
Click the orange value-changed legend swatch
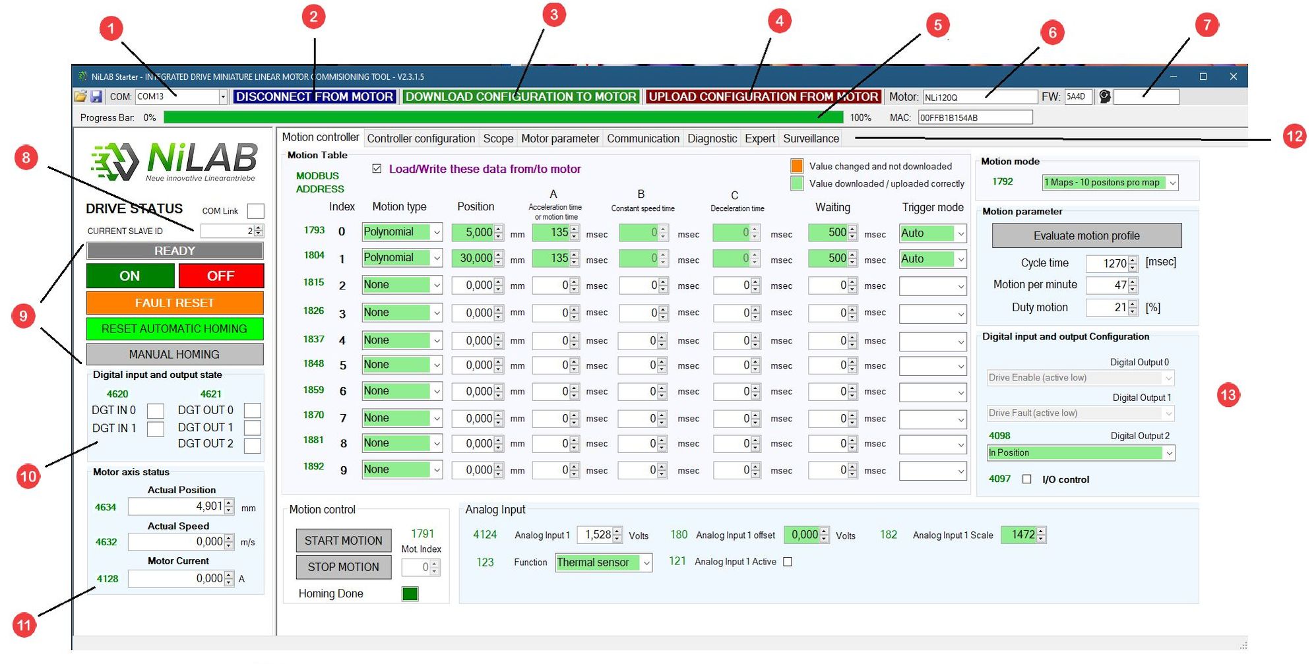pyautogui.click(x=797, y=166)
